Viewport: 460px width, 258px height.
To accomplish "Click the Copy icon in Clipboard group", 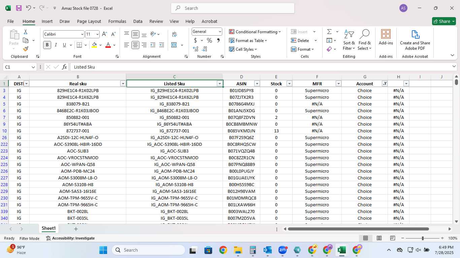I will click(26, 40).
